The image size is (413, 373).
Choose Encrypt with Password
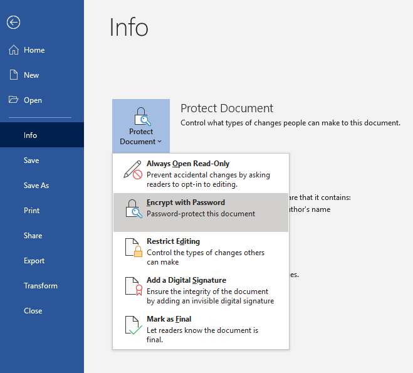point(201,213)
